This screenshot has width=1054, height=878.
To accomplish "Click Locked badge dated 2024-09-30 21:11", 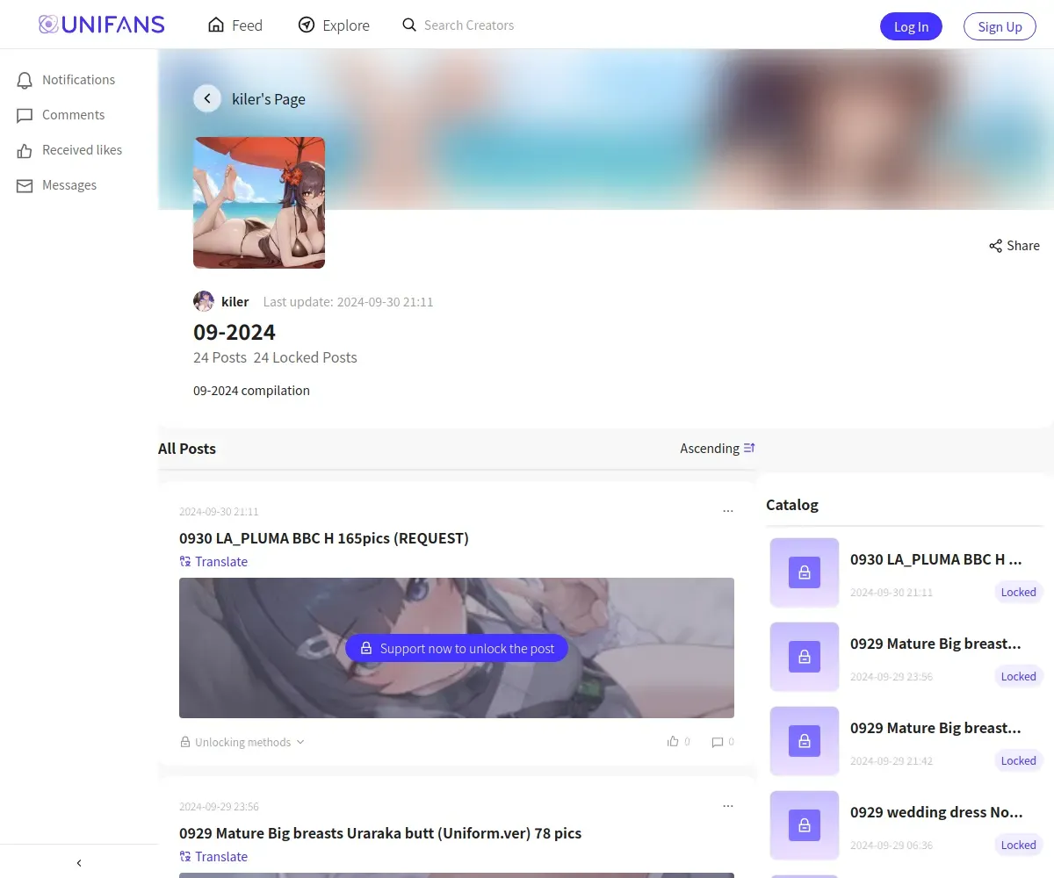I will tap(1018, 592).
